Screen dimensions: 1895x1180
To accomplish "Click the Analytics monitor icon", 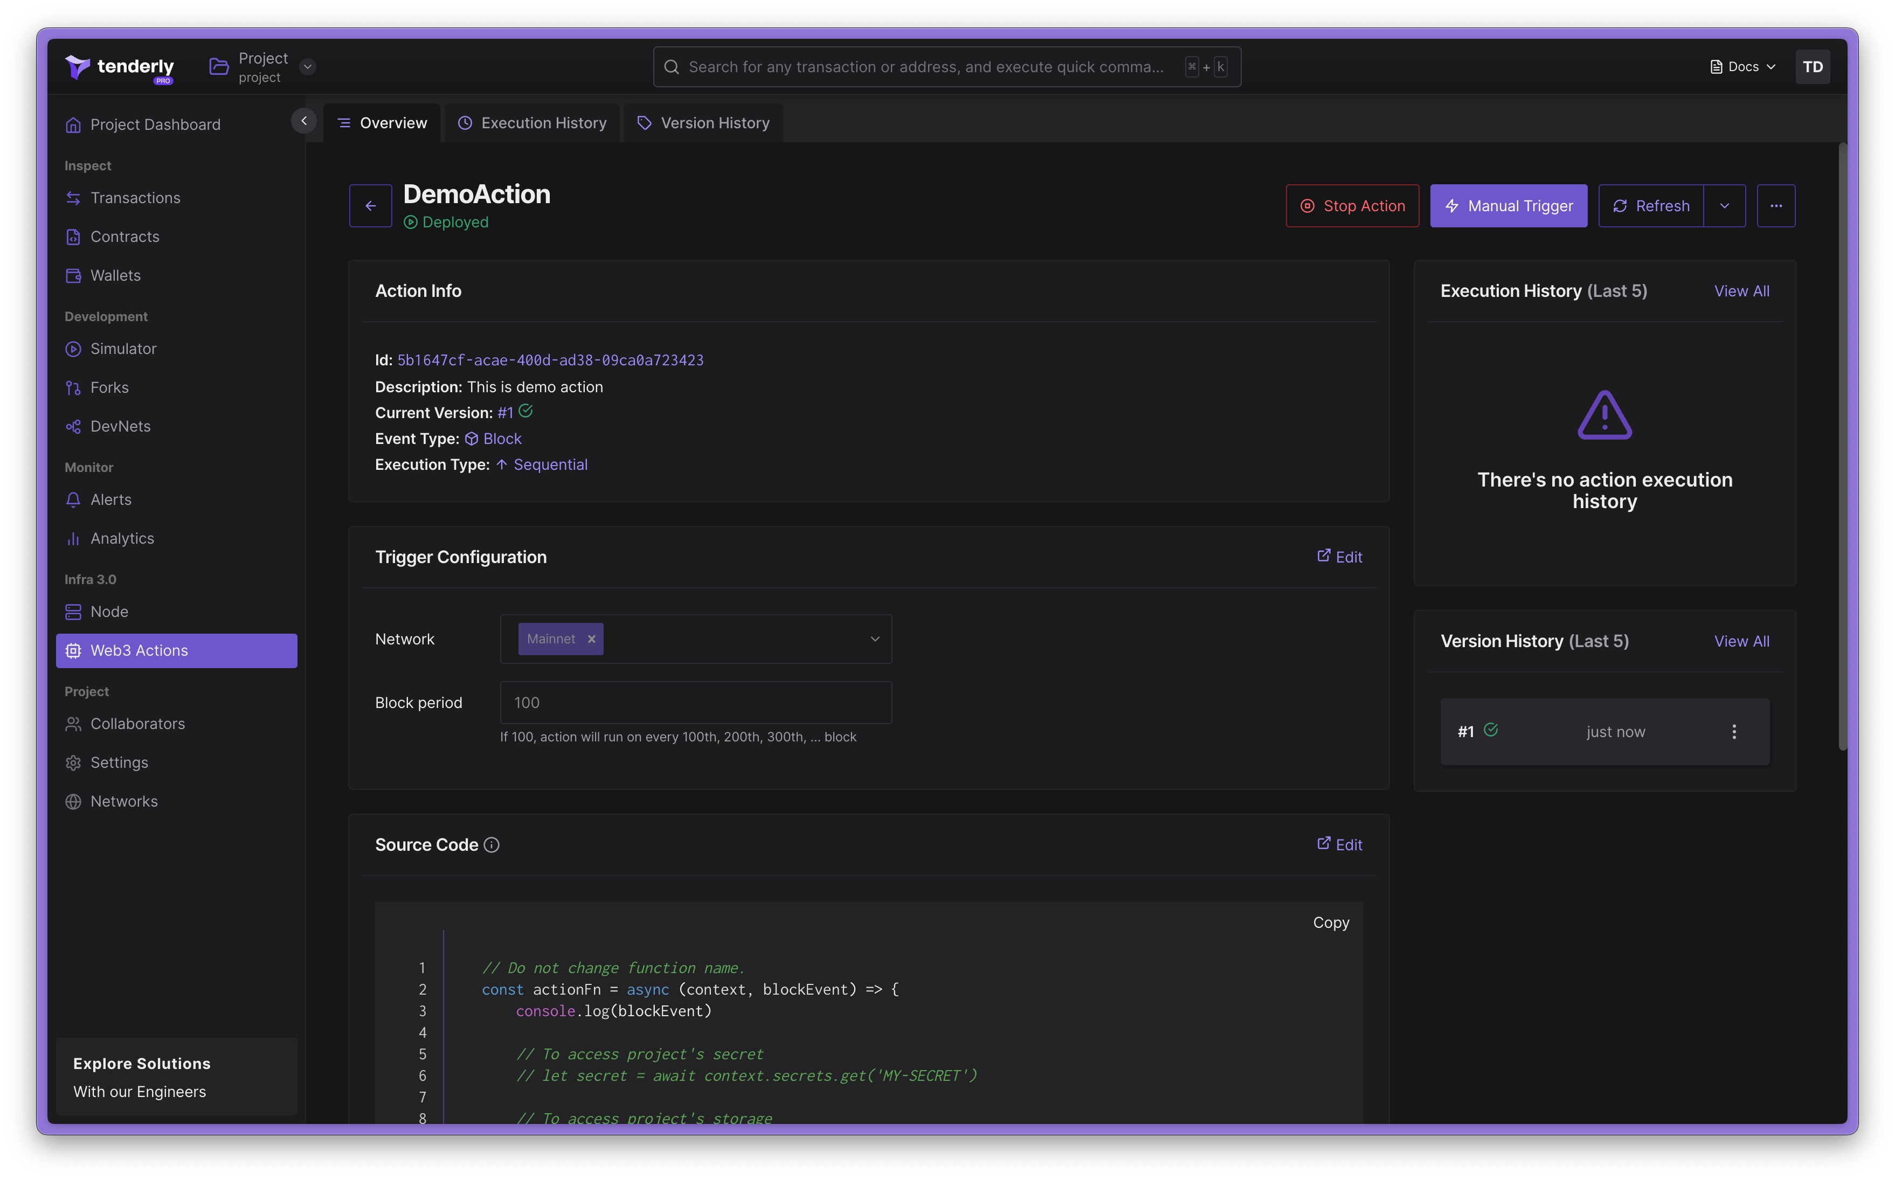I will point(72,537).
